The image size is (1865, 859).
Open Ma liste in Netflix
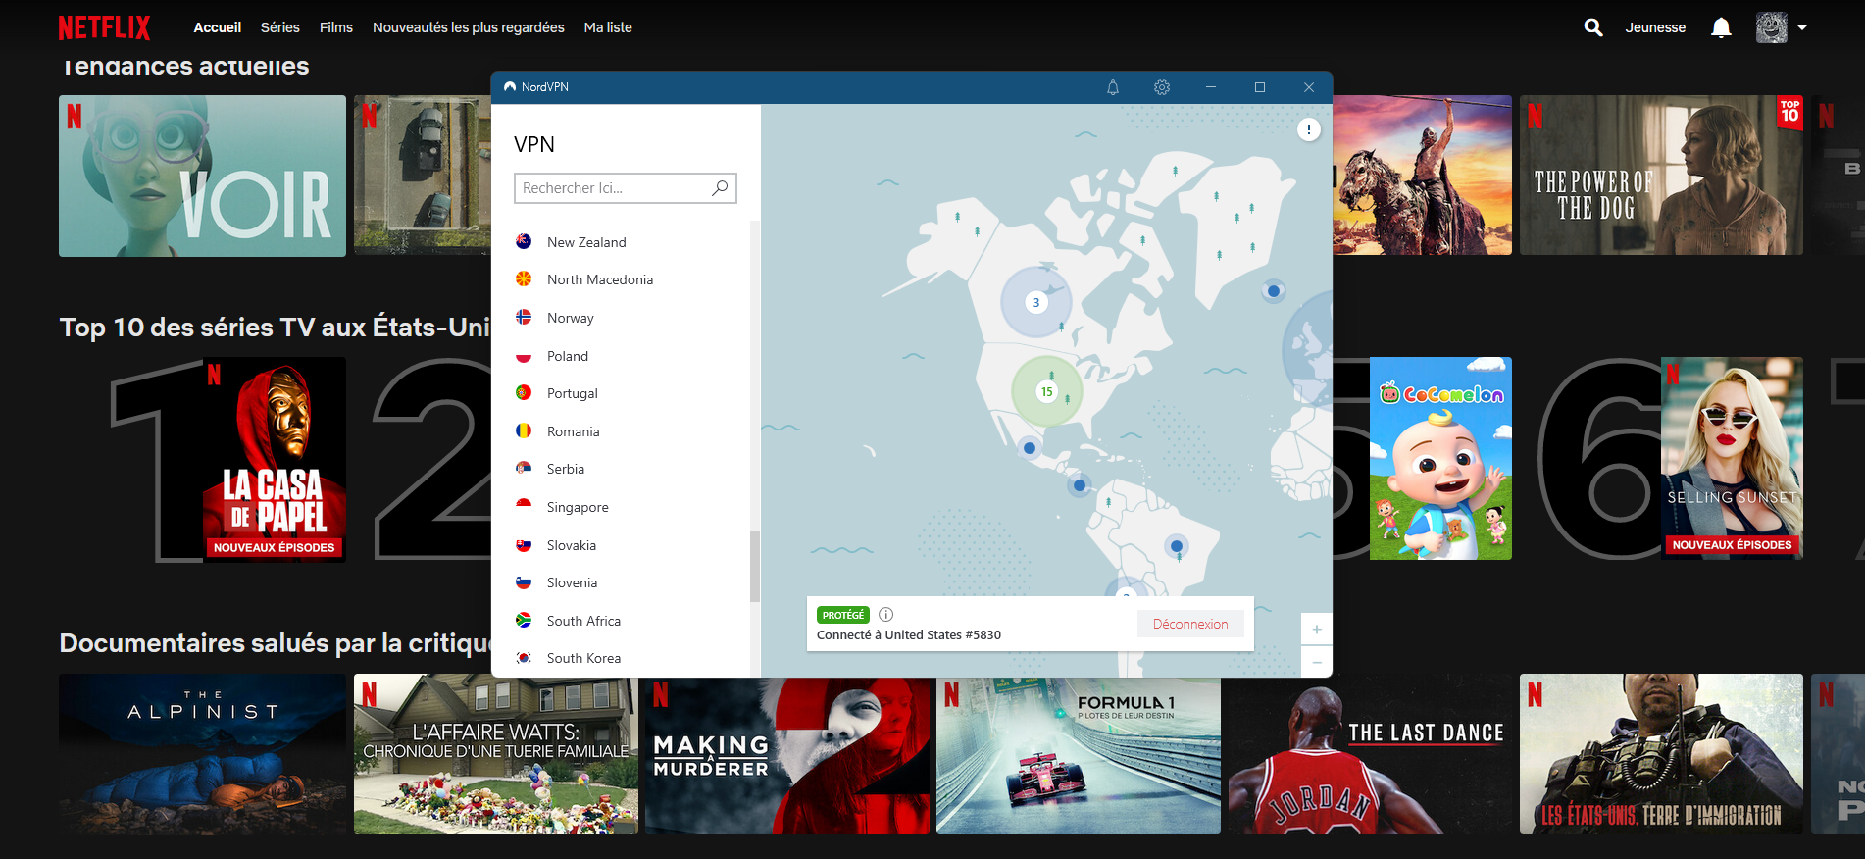point(608,27)
